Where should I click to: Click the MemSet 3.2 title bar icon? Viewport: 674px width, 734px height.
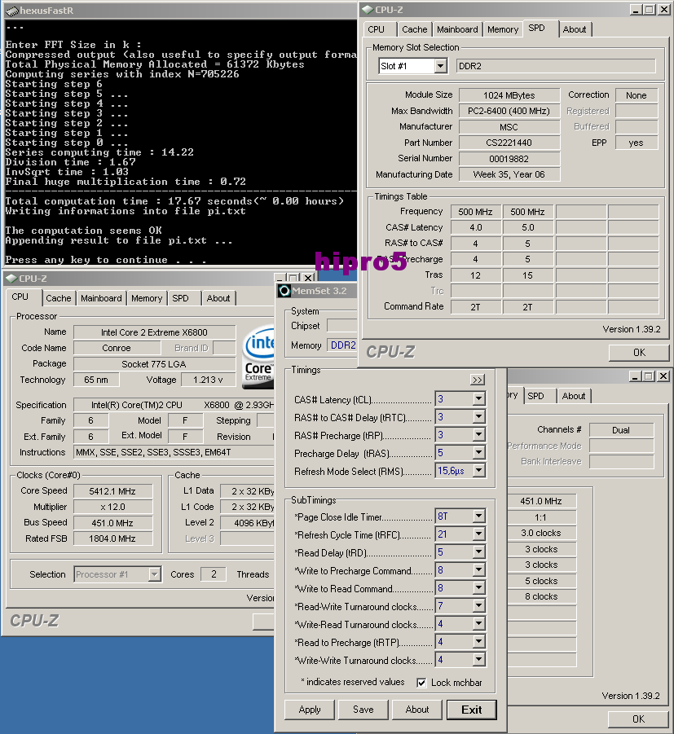click(284, 291)
